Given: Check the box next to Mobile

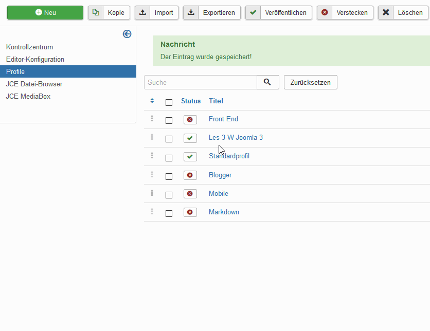Looking at the screenshot, I should (x=169, y=195).
